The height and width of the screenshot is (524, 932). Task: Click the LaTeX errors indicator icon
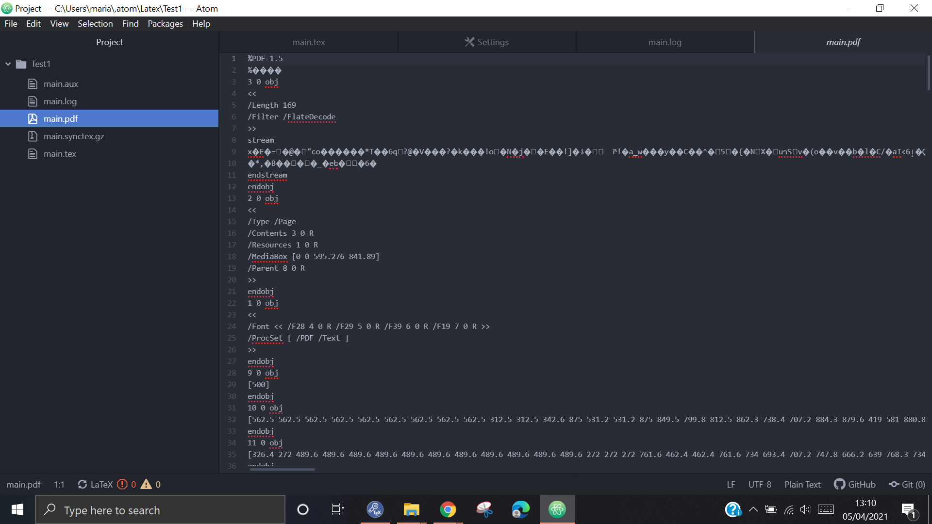122,484
